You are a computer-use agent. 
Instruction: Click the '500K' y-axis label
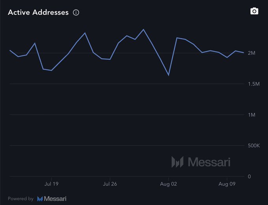254,146
